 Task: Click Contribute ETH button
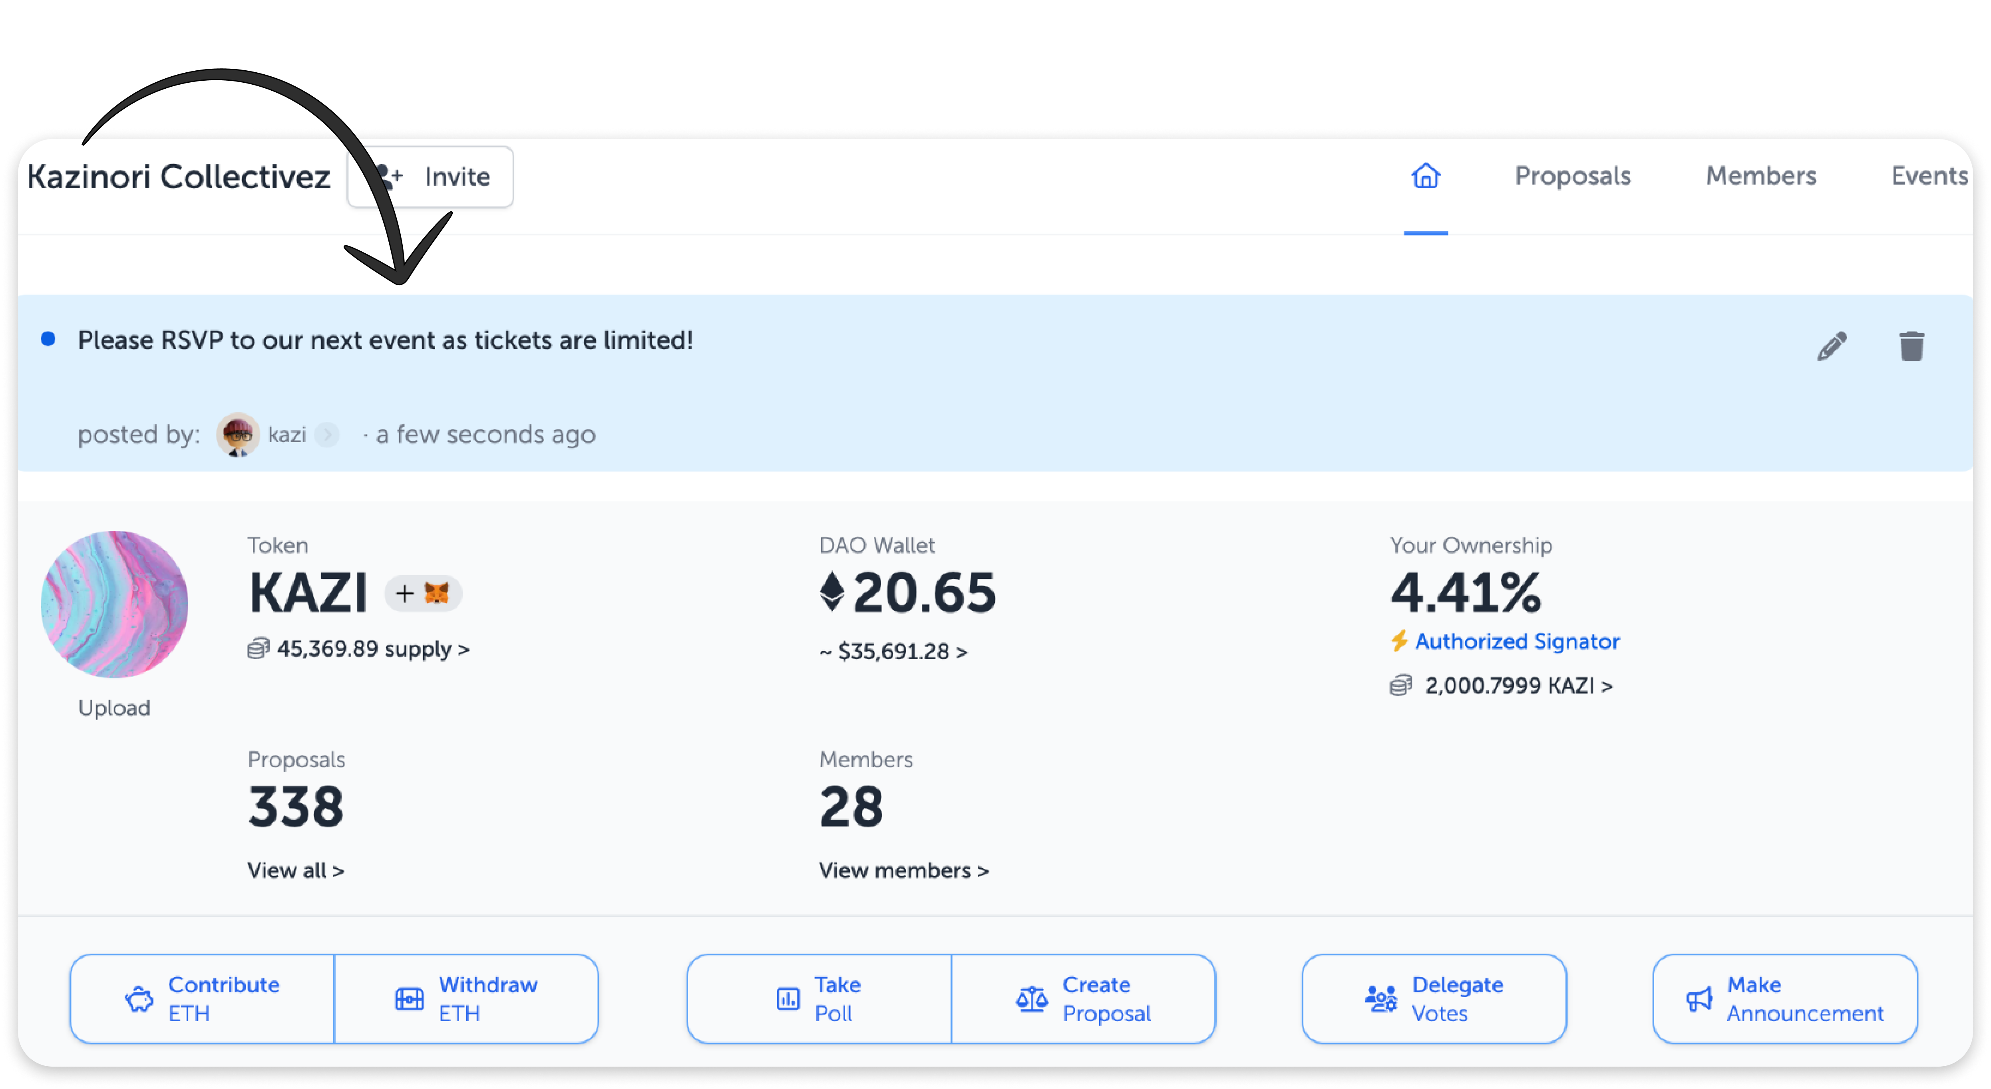[203, 999]
